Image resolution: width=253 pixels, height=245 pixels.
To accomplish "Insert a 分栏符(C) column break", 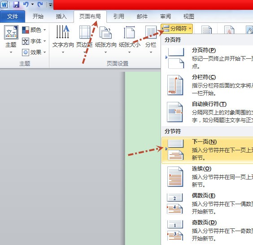I will 207,85.
